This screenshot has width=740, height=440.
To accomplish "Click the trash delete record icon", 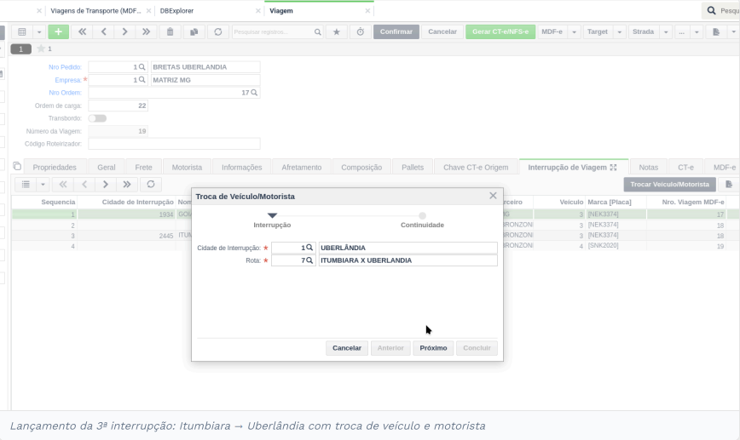I will [x=170, y=31].
